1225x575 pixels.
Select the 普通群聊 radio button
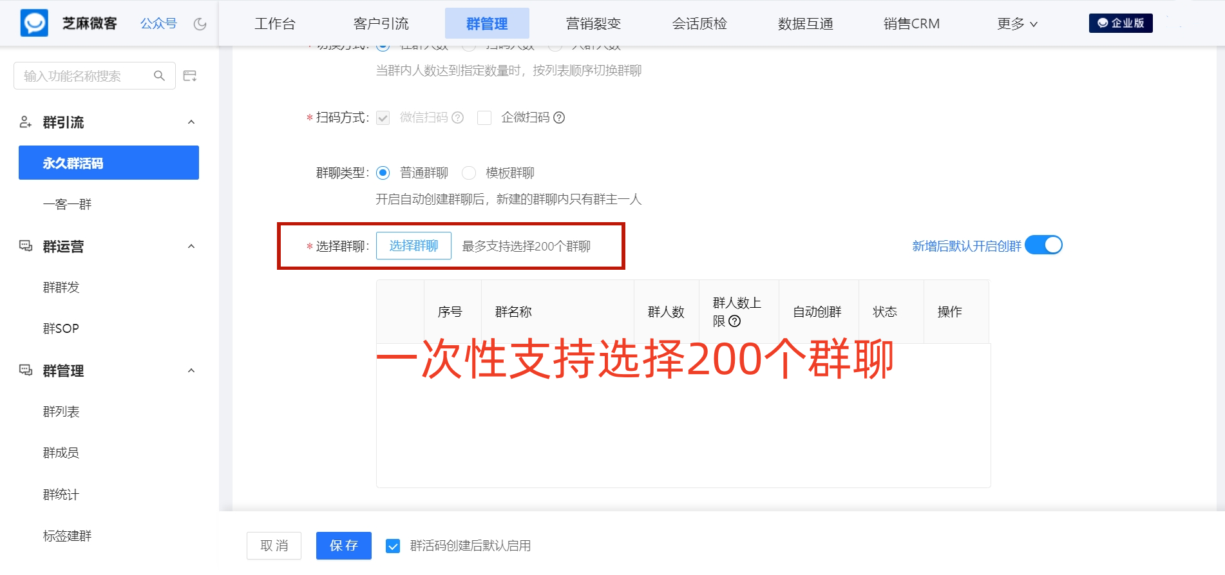point(383,173)
